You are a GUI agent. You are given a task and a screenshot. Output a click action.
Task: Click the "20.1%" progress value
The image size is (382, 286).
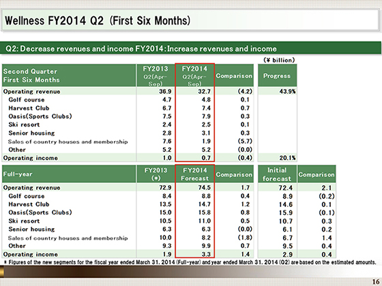pyautogui.click(x=287, y=158)
